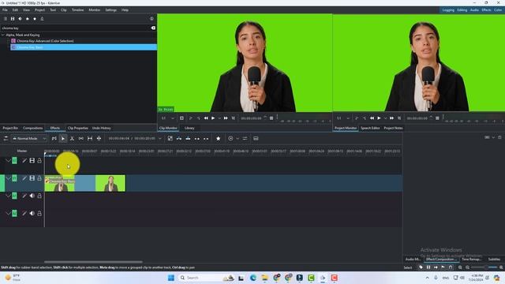Switch to the Color workspace layout
505x284 pixels.
498,10
